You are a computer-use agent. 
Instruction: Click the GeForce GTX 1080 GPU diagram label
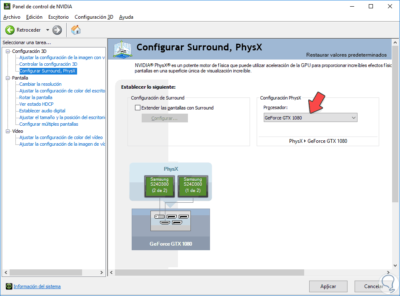171,244
